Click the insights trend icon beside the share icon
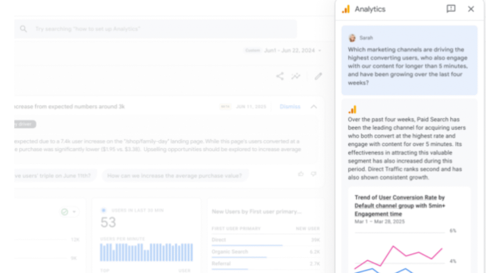The image size is (486, 273). coord(296,76)
